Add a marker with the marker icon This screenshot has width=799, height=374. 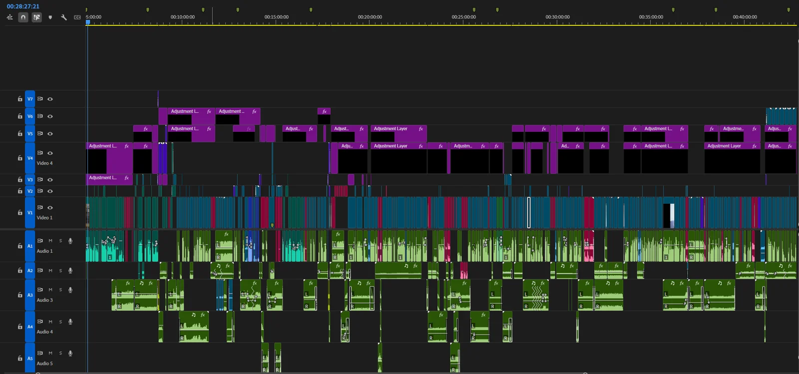coord(50,17)
